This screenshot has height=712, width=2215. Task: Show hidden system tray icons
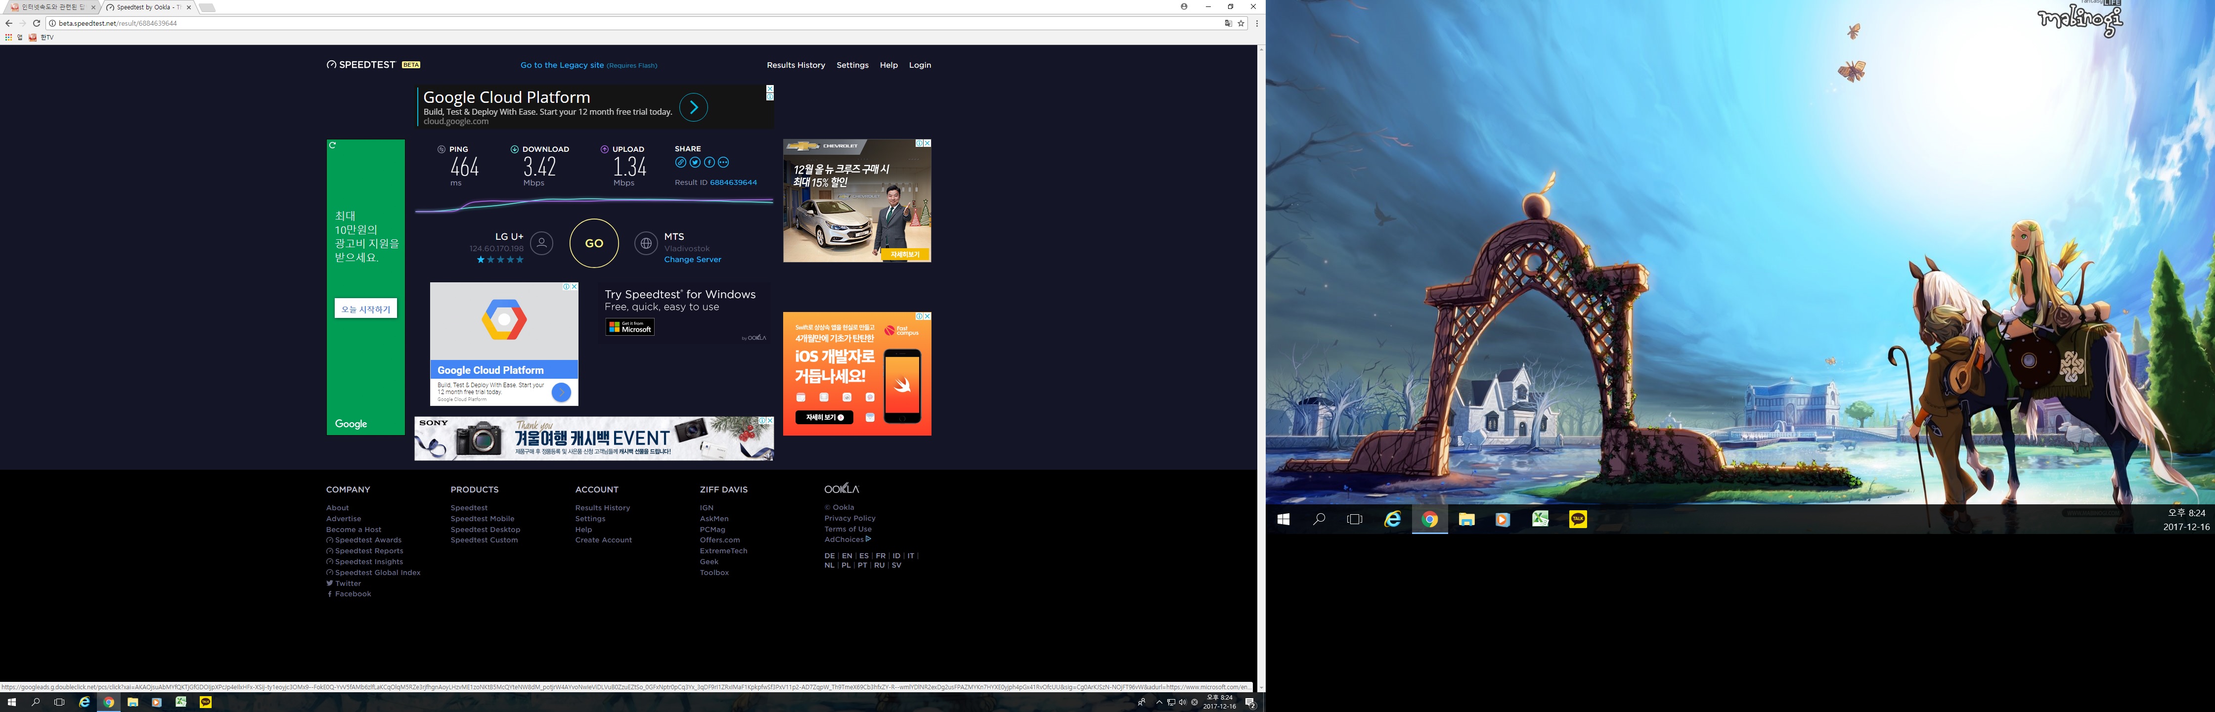coord(1159,703)
